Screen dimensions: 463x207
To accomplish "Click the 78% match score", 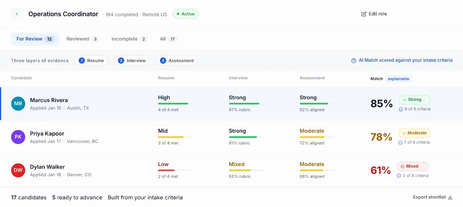I will 381,137.
